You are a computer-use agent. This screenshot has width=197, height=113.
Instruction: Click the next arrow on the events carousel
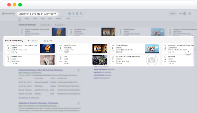(x=188, y=52)
